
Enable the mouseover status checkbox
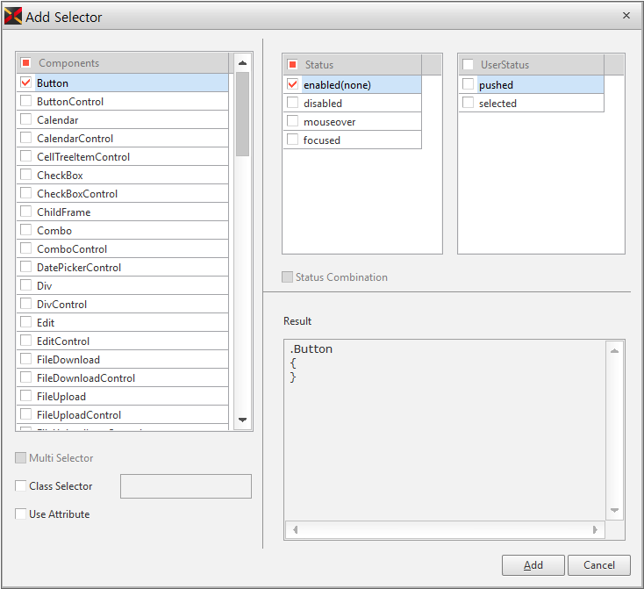tap(293, 121)
